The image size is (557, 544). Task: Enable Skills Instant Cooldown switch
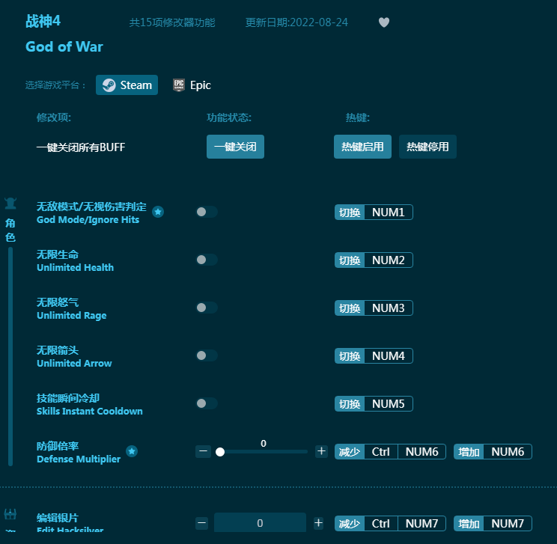coord(207,403)
